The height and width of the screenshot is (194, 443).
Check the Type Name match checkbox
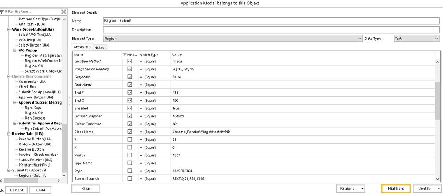130,163
